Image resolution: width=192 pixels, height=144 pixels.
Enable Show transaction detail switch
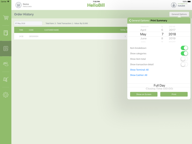pyautogui.click(x=184, y=64)
